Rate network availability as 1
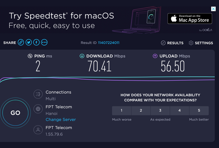The image size is (219, 148). 121,111
